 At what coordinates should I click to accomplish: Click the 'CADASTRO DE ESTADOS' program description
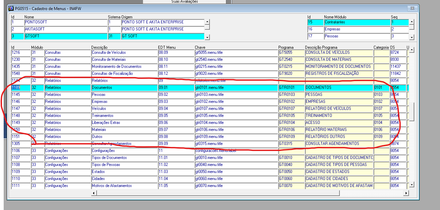tap(339, 172)
